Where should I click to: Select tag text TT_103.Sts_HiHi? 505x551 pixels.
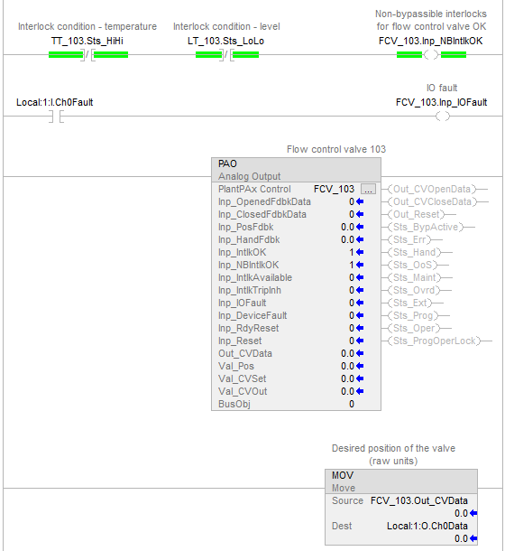(87, 42)
